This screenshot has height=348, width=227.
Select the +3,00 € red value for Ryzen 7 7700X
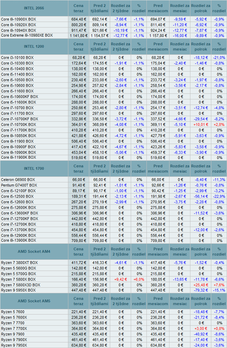pyautogui.click(x=201, y=329)
